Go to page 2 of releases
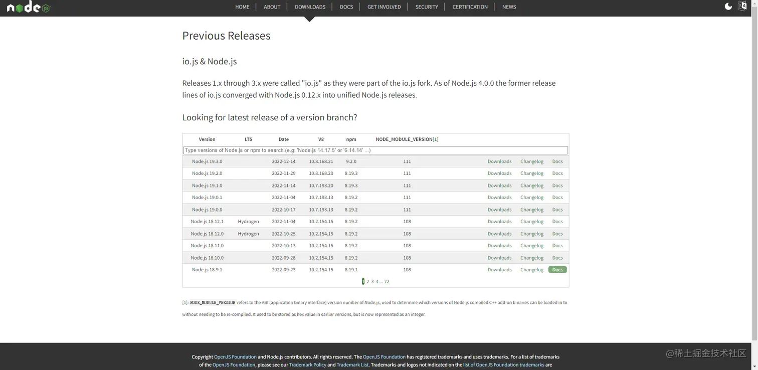This screenshot has height=370, width=758. [367, 282]
